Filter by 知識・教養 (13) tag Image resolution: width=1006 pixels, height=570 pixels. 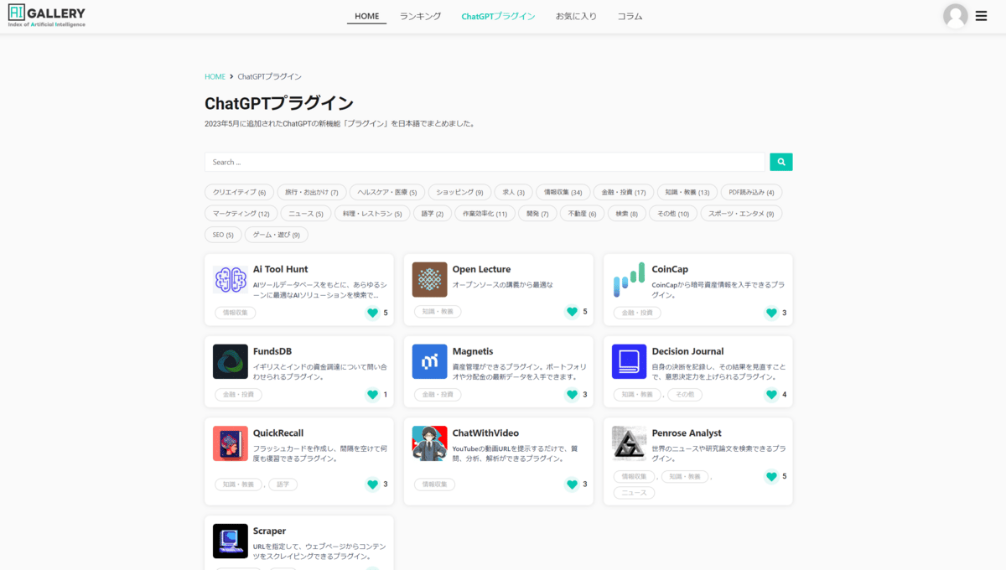pos(687,192)
